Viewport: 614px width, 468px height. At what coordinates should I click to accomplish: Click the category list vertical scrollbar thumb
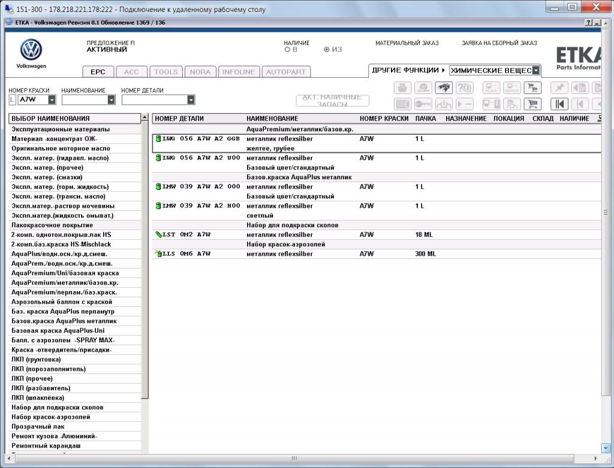point(145,259)
